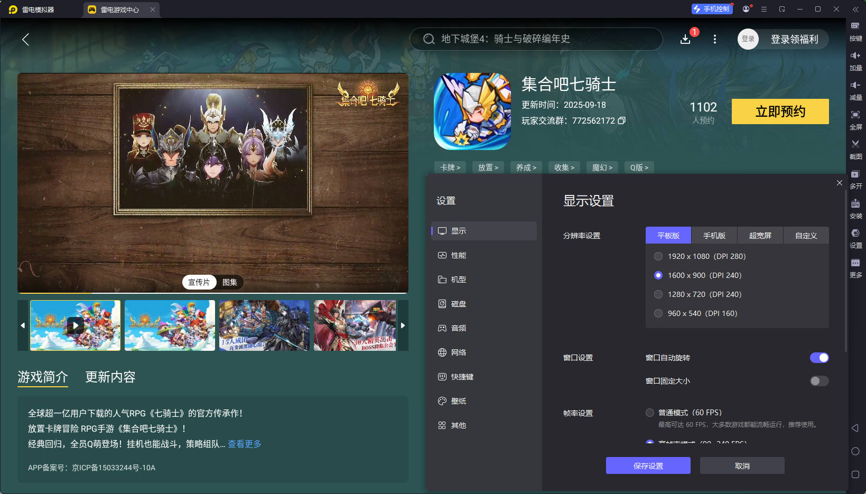Open the 按键 keyboard mapping tool
The image size is (866, 494).
click(x=855, y=32)
